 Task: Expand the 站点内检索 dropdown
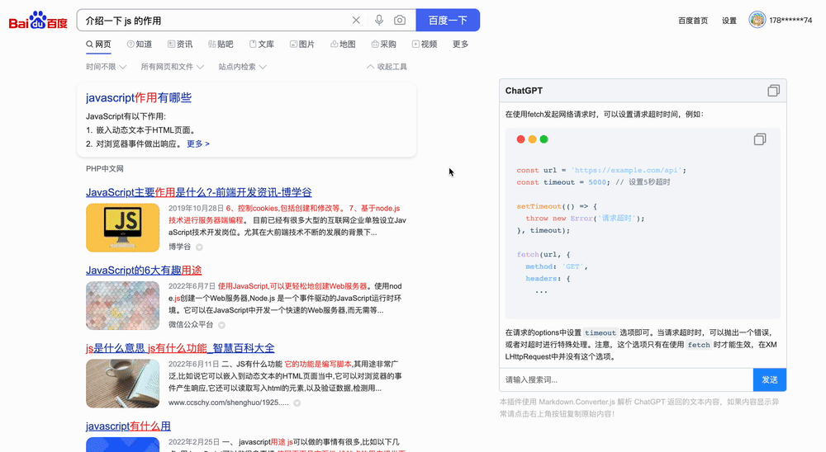[x=242, y=67]
